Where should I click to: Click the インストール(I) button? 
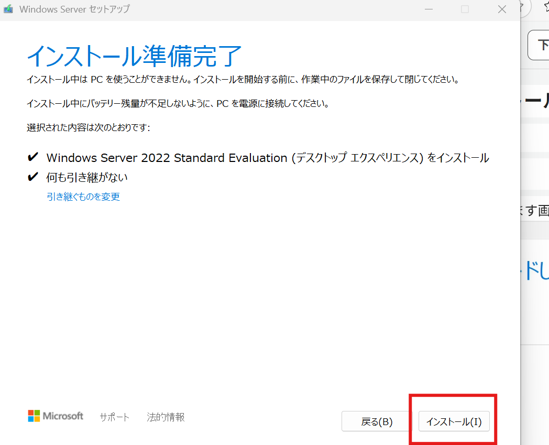pyautogui.click(x=454, y=421)
